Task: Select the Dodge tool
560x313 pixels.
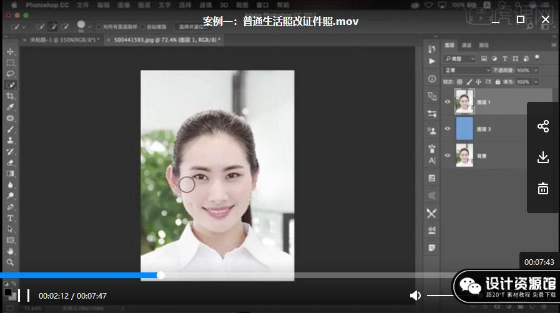Action: 10,196
